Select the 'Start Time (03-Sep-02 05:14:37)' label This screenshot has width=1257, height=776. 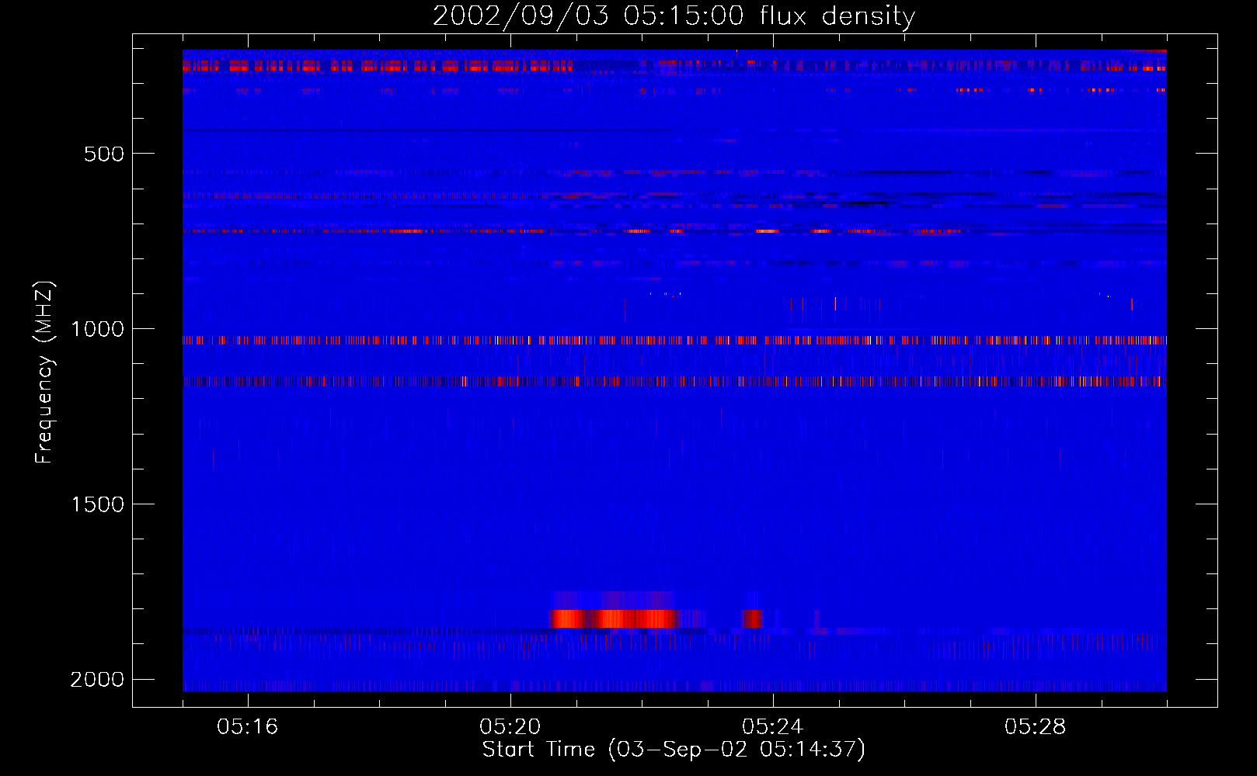tap(674, 750)
